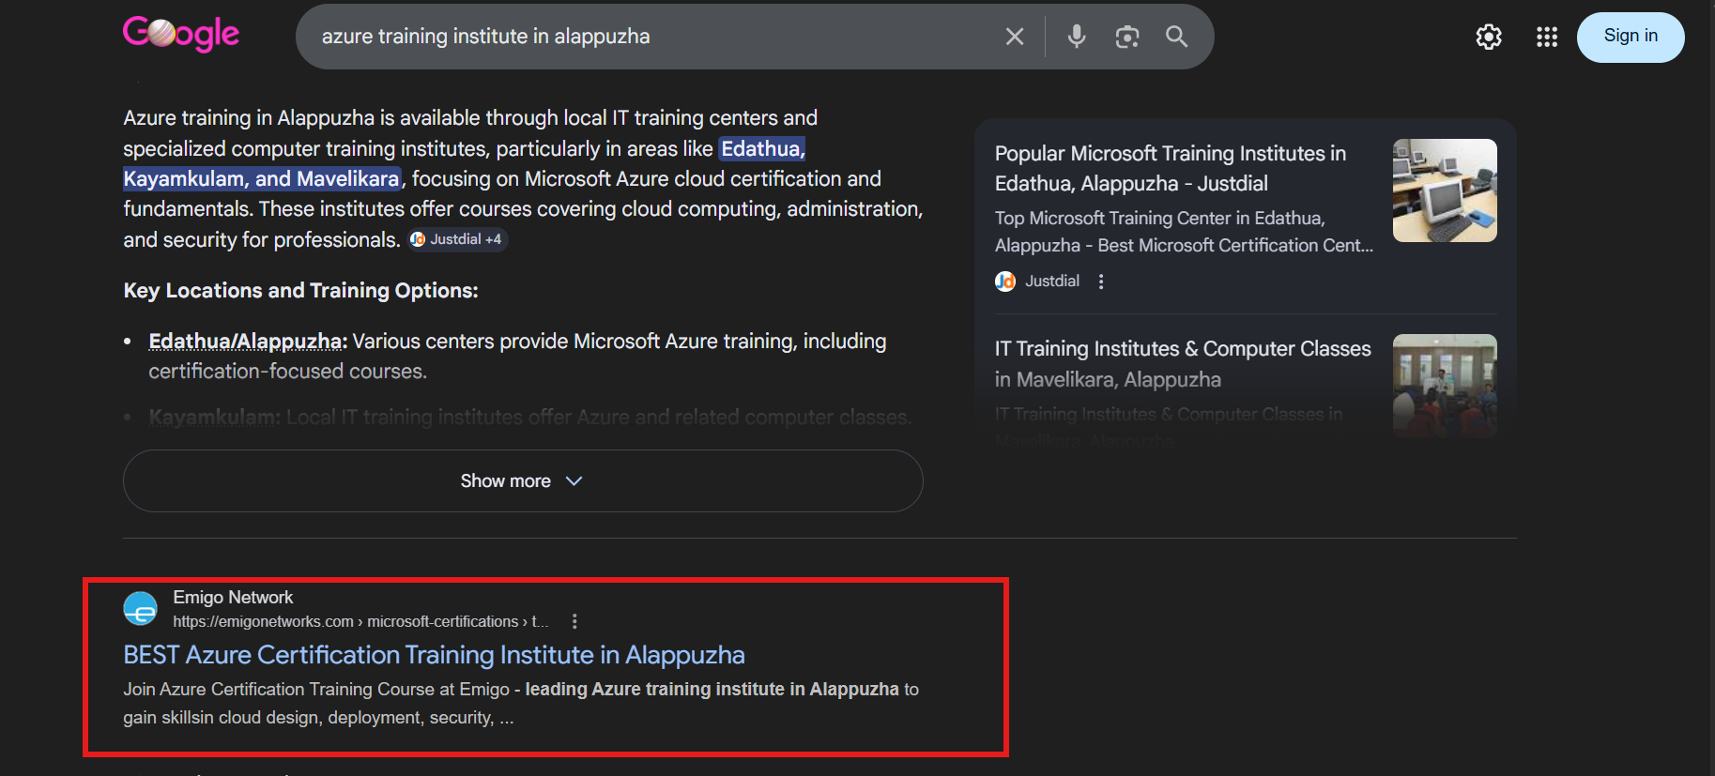1715x776 pixels.
Task: Click the classroom thumbnail image
Action: tap(1444, 385)
